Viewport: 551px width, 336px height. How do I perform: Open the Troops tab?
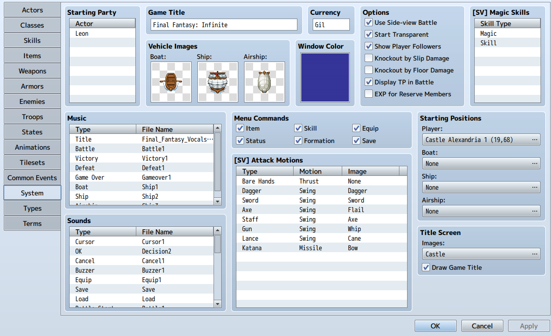pos(32,117)
